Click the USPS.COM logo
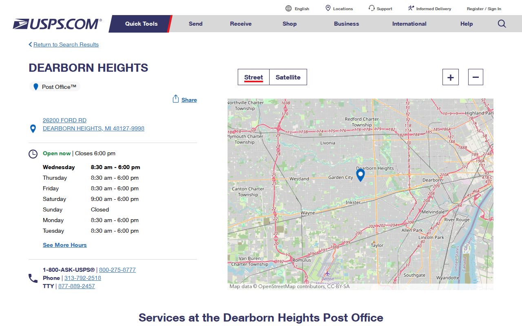The width and height of the screenshot is (522, 326). [x=57, y=24]
